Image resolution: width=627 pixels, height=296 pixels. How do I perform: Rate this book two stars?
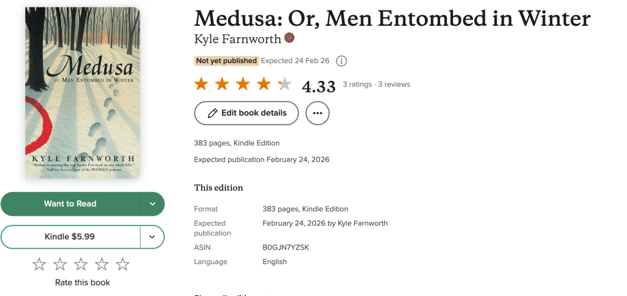pos(60,264)
